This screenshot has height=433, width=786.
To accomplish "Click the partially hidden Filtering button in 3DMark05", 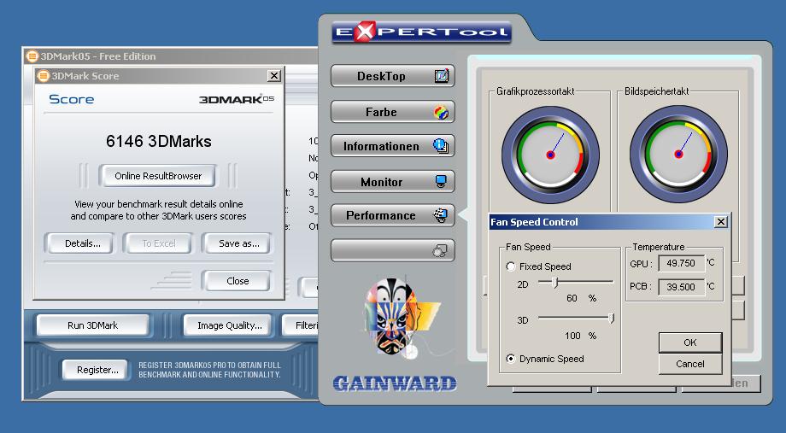I will tap(300, 325).
